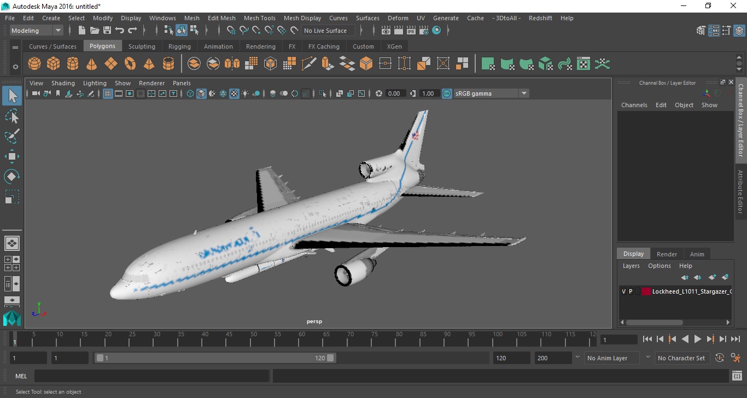Switch to the Render layer tab
Screen dimensions: 747x398
click(x=667, y=254)
